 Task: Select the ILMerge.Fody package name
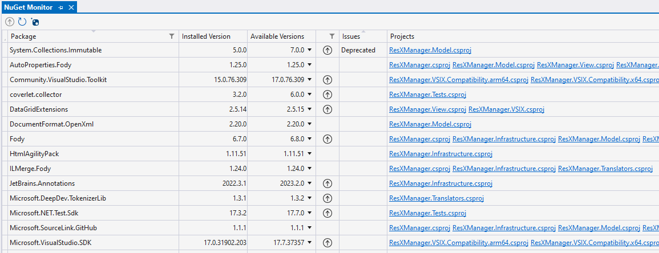(30, 169)
